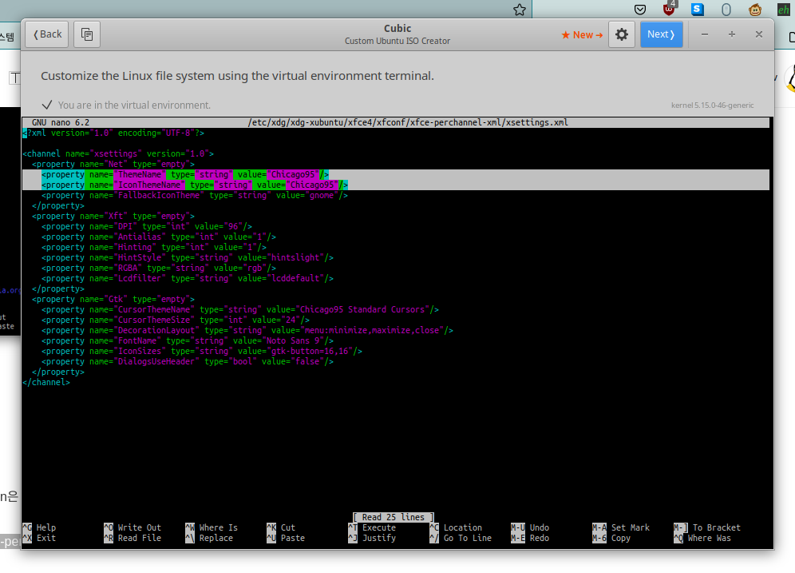The height and width of the screenshot is (573, 795).
Task: Click the channel name="xsettings" line
Action: (118, 153)
